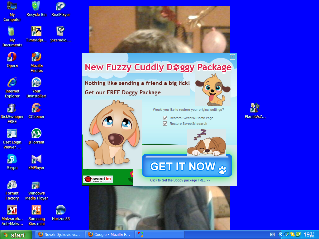
Task: Select the RealPlayer desktop shortcut
Action: [x=61, y=9]
